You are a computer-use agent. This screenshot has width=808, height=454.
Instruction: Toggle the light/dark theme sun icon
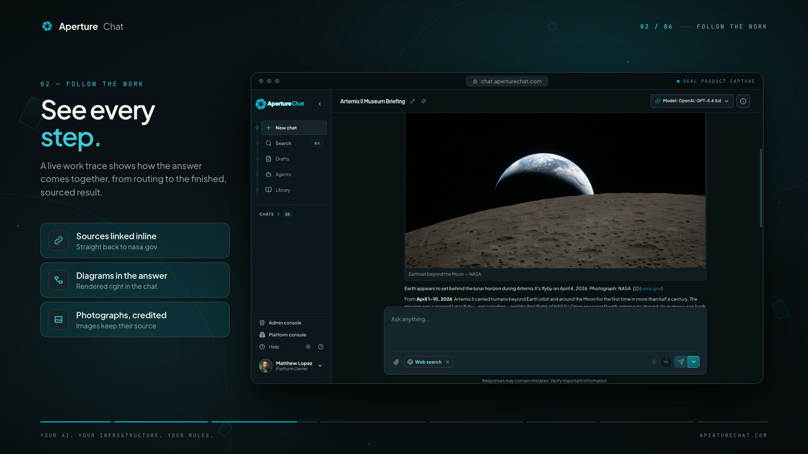tap(308, 347)
